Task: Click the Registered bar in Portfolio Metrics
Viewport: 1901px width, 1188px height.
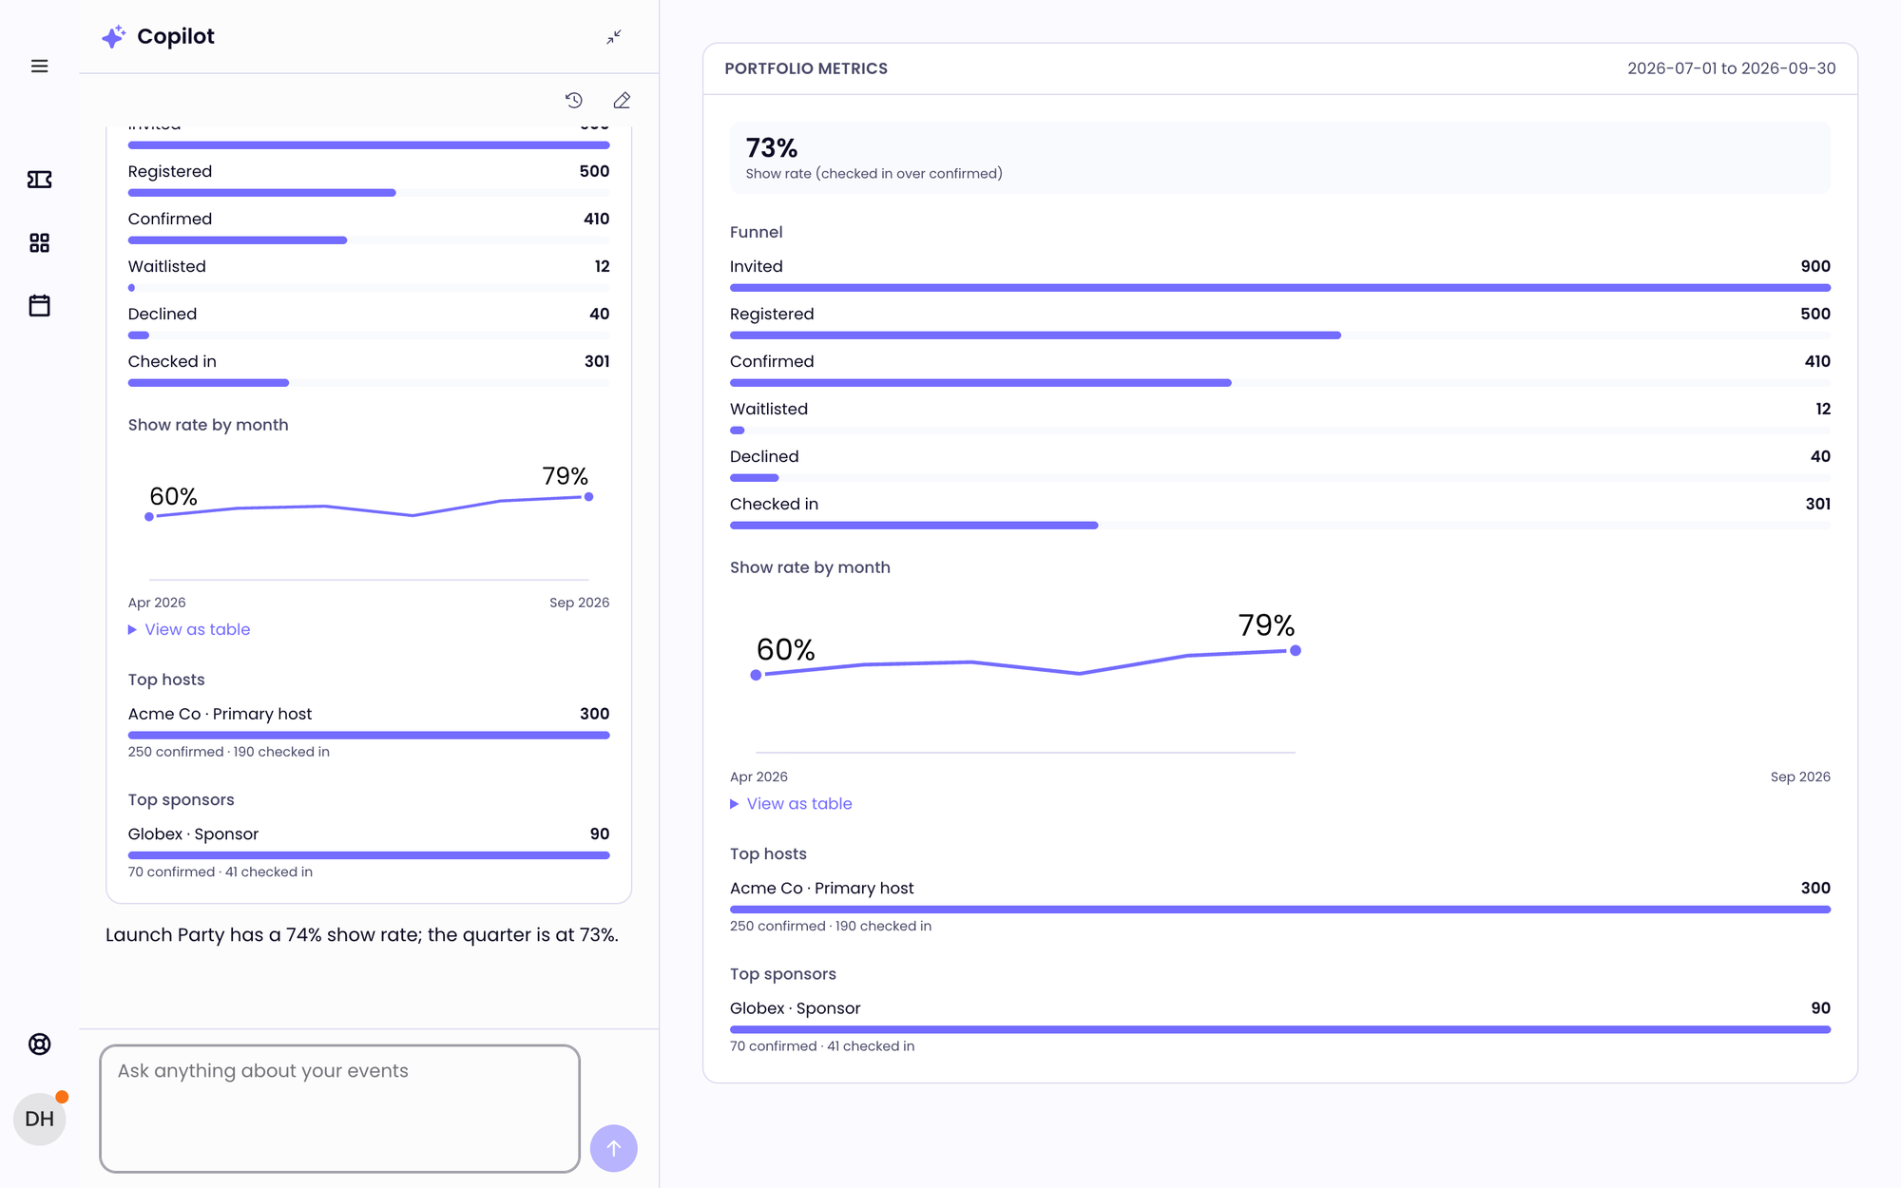Action: click(1035, 335)
